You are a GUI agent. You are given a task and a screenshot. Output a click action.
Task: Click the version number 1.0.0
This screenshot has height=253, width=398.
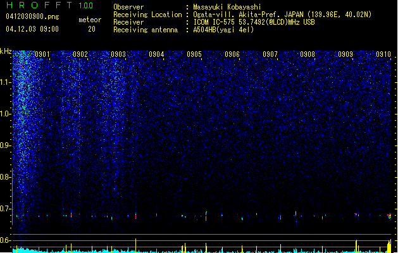tap(85, 6)
